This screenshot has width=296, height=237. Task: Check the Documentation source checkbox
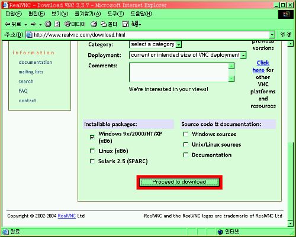185,155
